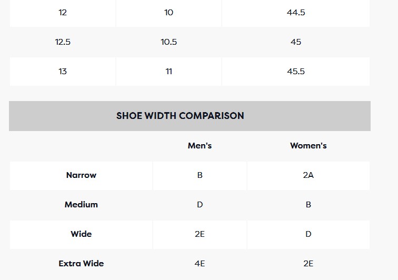Click the men's extra wide 4E cell
This screenshot has height=280, width=398.
tap(200, 264)
